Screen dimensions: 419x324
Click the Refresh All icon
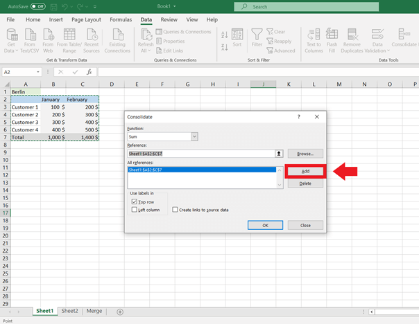[145, 35]
